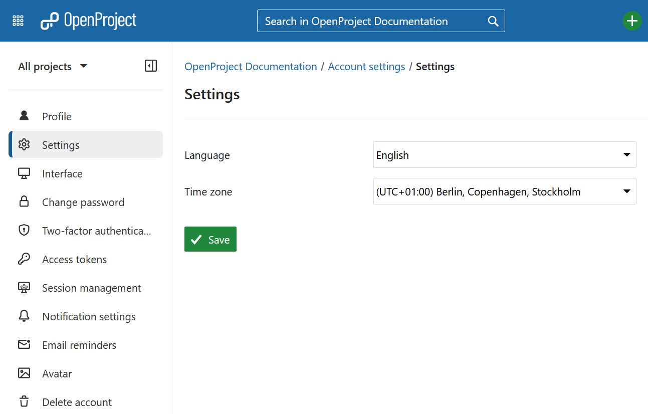This screenshot has width=648, height=414.
Task: Open Avatar page
Action: tap(86, 373)
